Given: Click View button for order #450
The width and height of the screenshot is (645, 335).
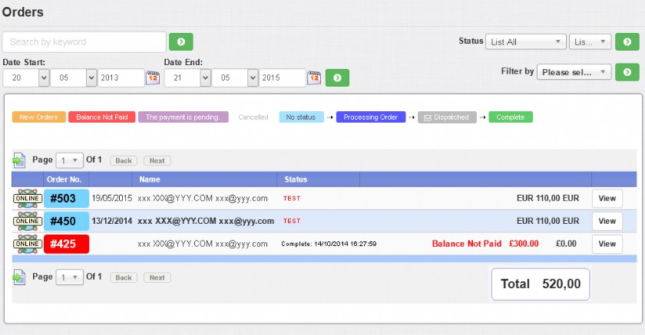Looking at the screenshot, I should pos(607,222).
